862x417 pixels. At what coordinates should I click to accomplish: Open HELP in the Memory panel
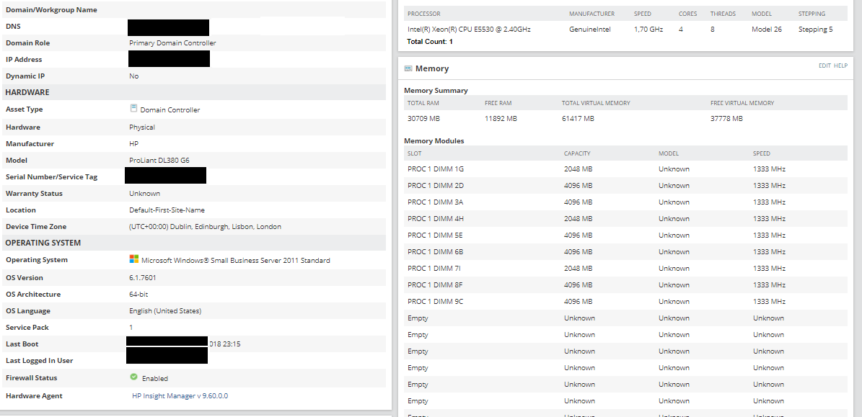[840, 66]
